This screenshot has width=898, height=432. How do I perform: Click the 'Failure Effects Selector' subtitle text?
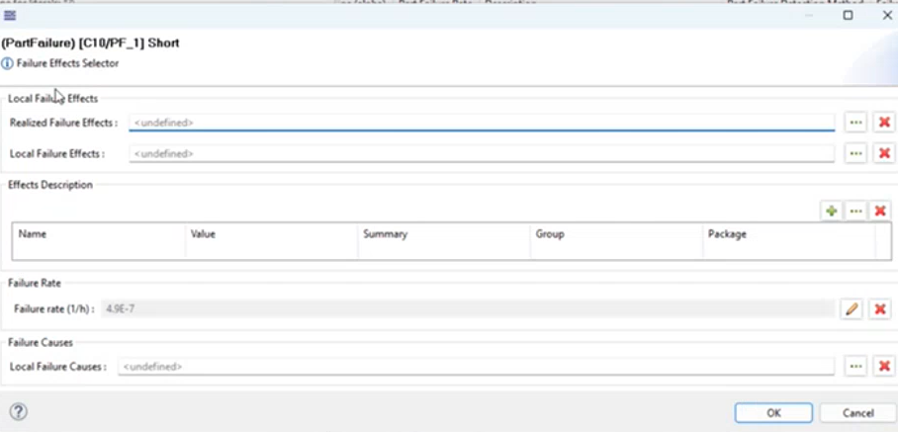(x=67, y=63)
